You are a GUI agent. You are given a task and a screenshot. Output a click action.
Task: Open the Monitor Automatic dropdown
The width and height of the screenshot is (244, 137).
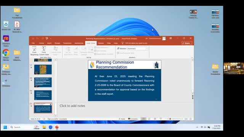click(x=137, y=49)
